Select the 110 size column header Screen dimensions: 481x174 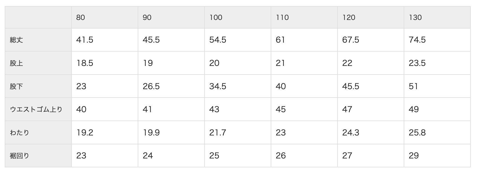282,17
